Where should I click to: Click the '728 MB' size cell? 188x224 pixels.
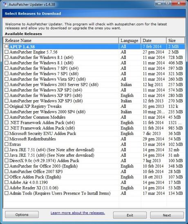(x=175, y=57)
